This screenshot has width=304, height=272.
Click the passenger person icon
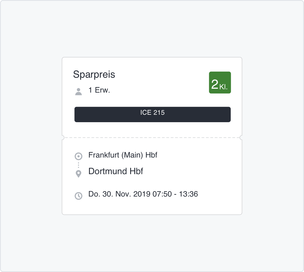coord(78,91)
